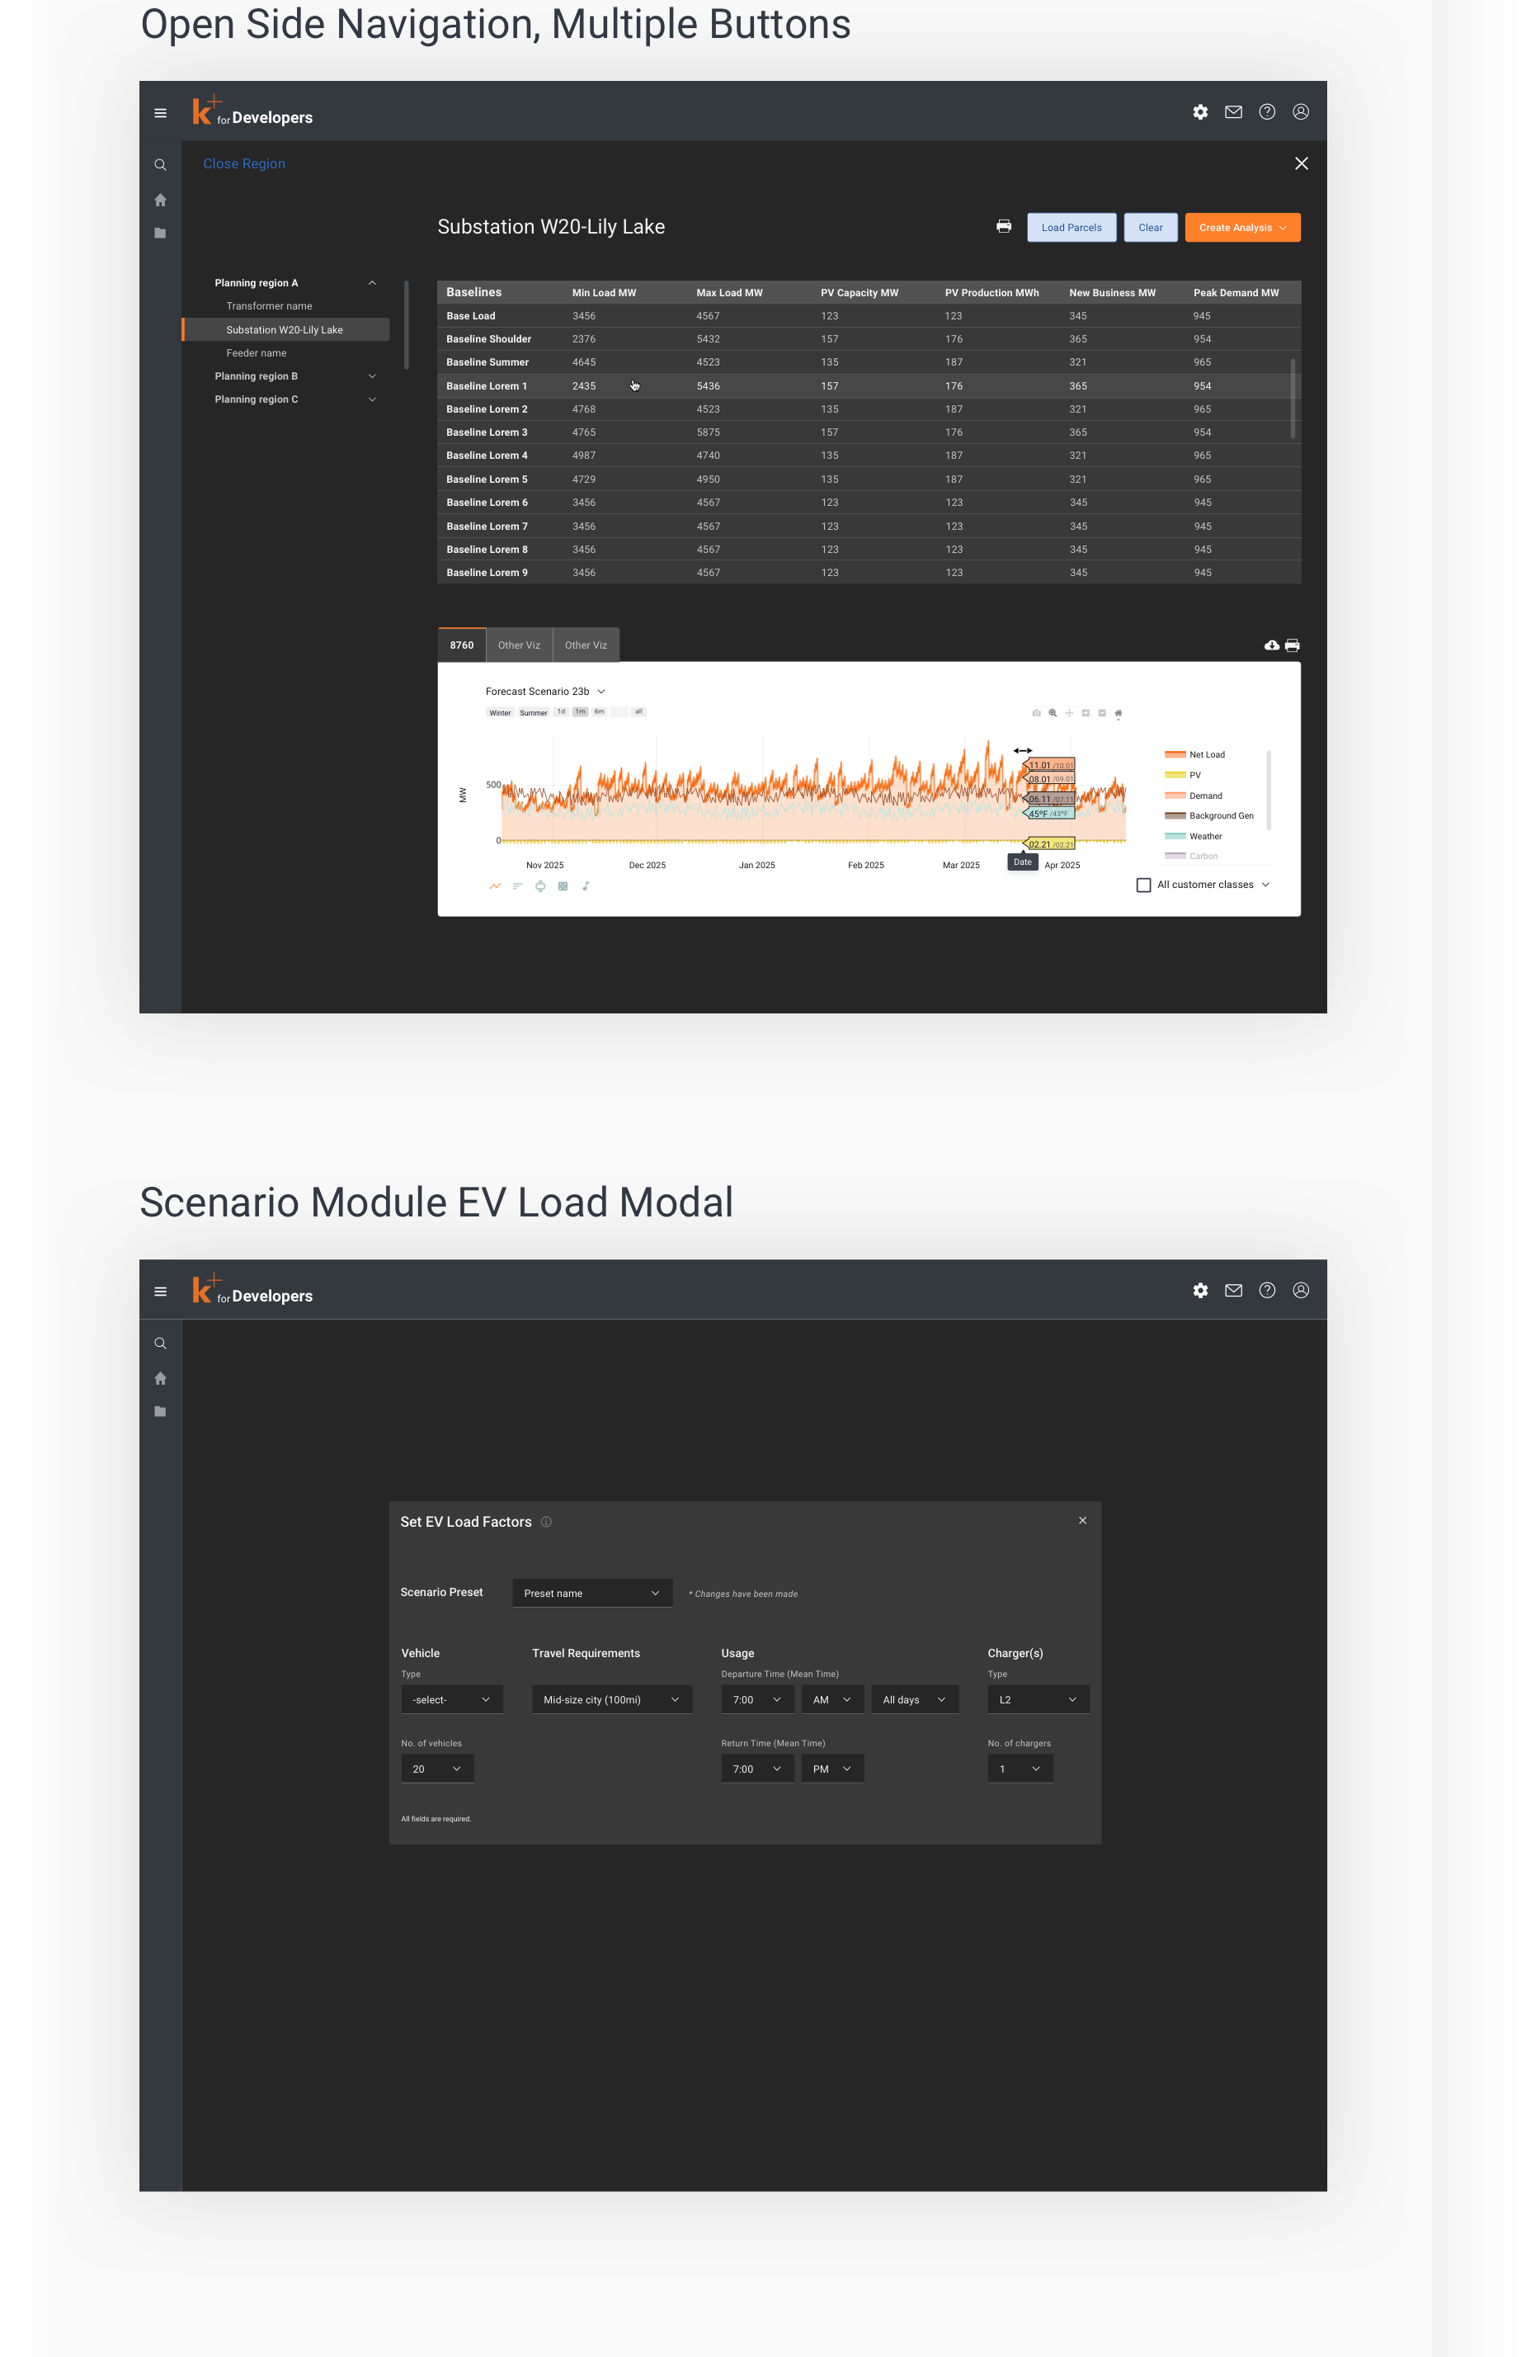
Task: Toggle the Weather series in chart legend
Action: click(x=1204, y=837)
